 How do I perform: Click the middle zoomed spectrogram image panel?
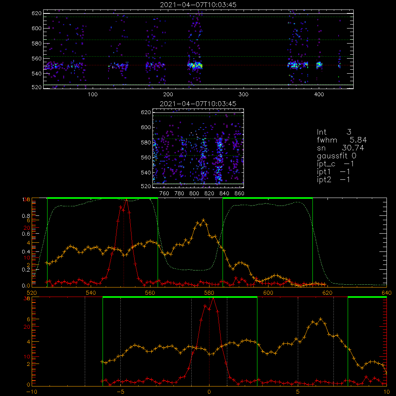point(198,148)
